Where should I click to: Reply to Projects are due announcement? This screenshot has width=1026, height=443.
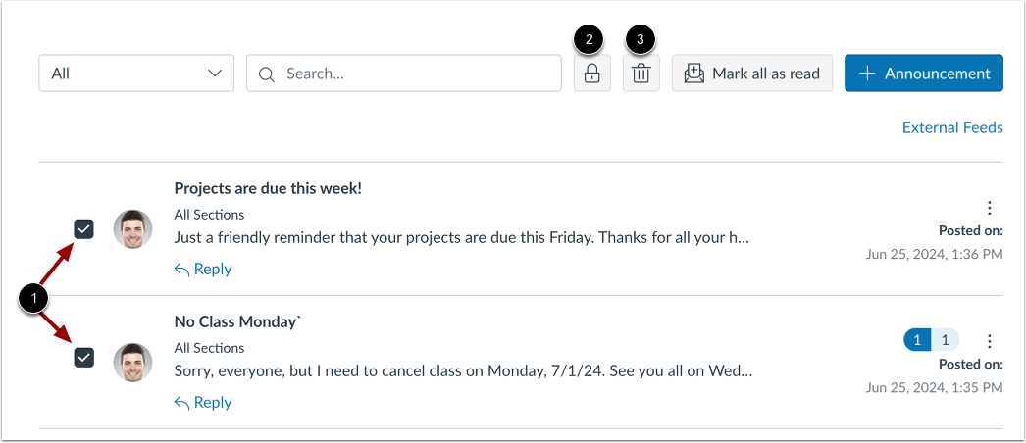[203, 269]
